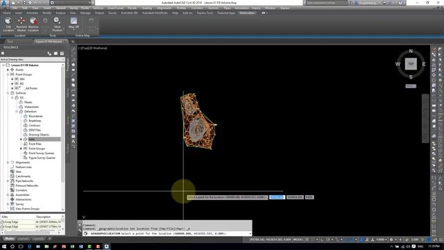
Task: Click the MODEL space status bar button
Action: point(298,240)
